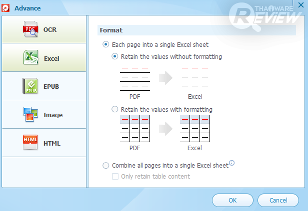This screenshot has height=211, width=308.
Task: Select the Excel settings tab
Action: (44, 57)
